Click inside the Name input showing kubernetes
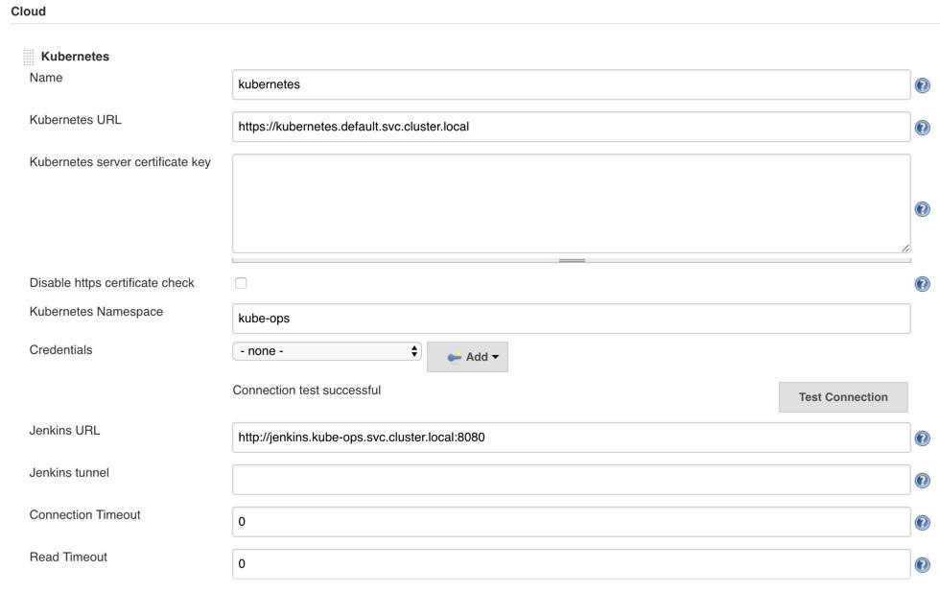This screenshot has width=940, height=593. [x=571, y=84]
